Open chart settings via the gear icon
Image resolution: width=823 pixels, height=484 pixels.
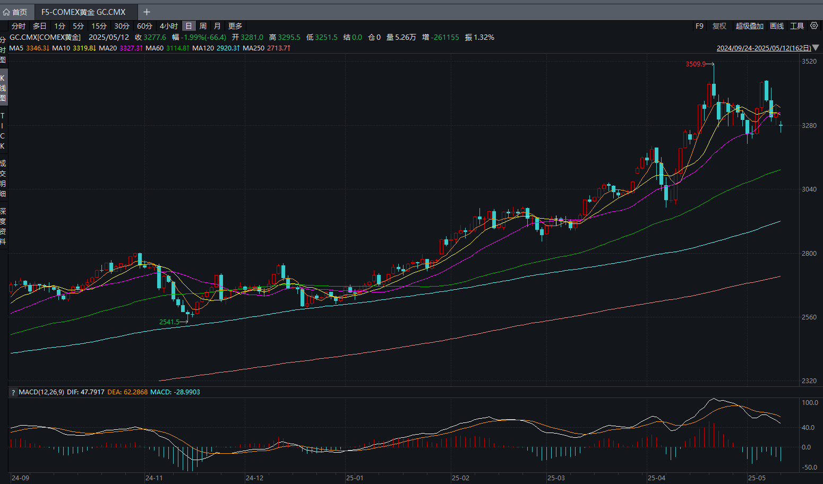814,25
